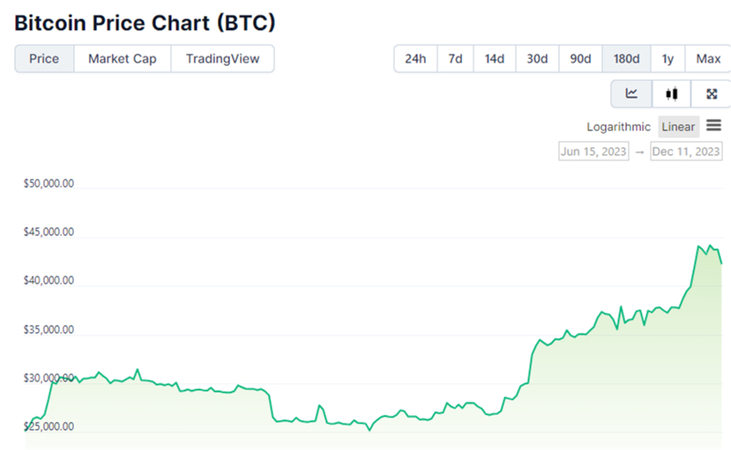The image size is (731, 450).
Task: Click the fullscreen expand icon
Action: click(712, 93)
